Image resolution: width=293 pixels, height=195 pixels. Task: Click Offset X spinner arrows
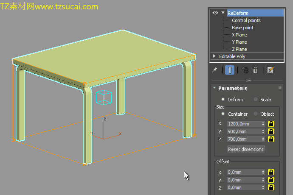click(263, 172)
